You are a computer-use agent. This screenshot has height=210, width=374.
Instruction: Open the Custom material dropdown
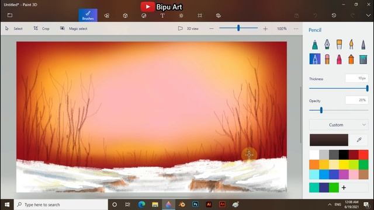[x=339, y=125]
